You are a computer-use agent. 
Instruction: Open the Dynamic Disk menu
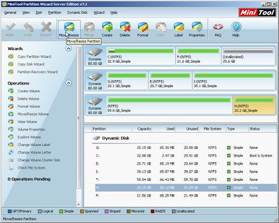pos(77,12)
